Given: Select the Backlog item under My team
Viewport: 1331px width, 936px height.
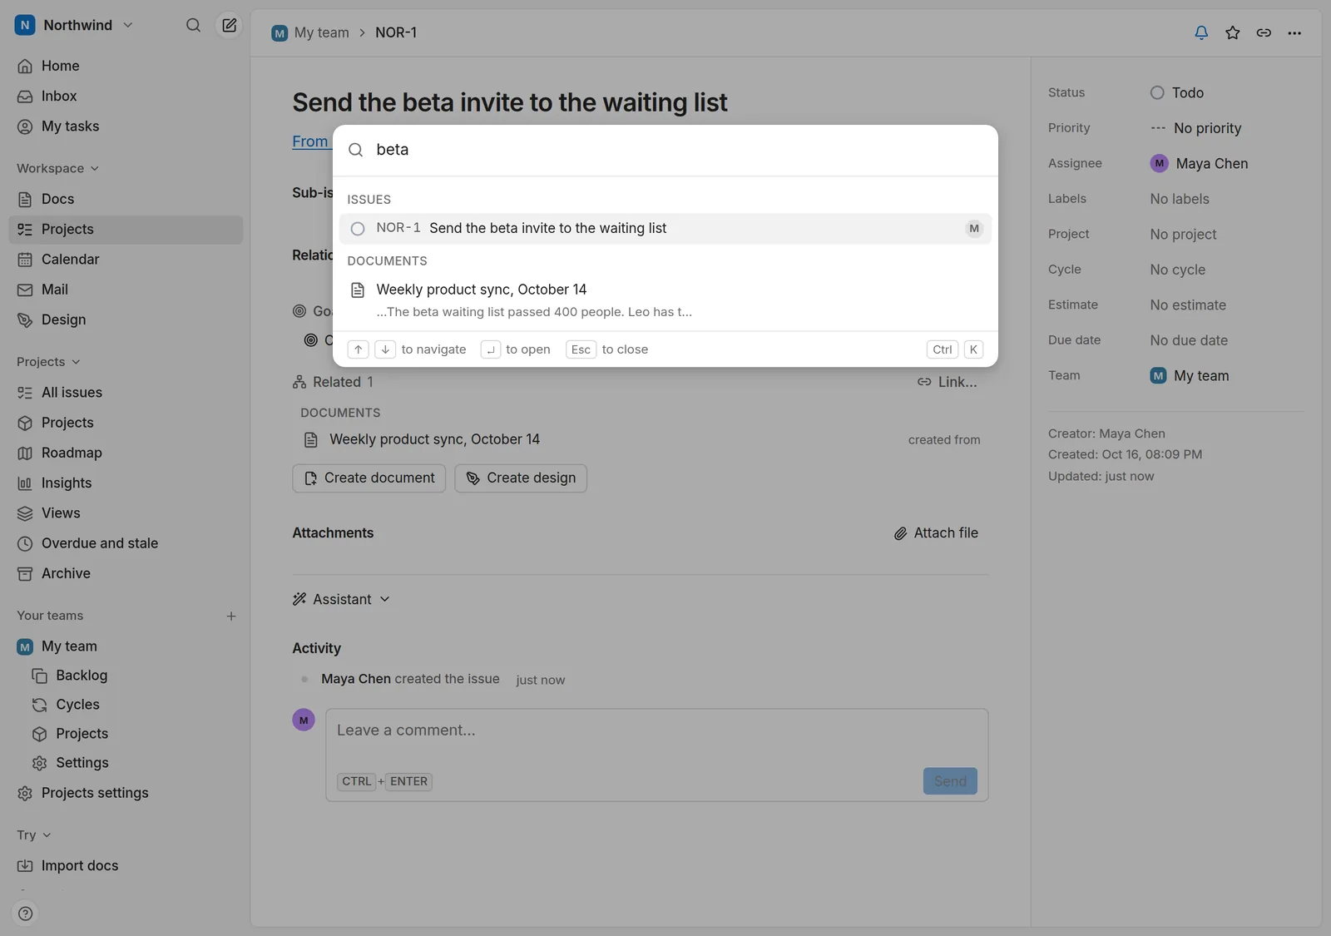Looking at the screenshot, I should coord(132,676).
